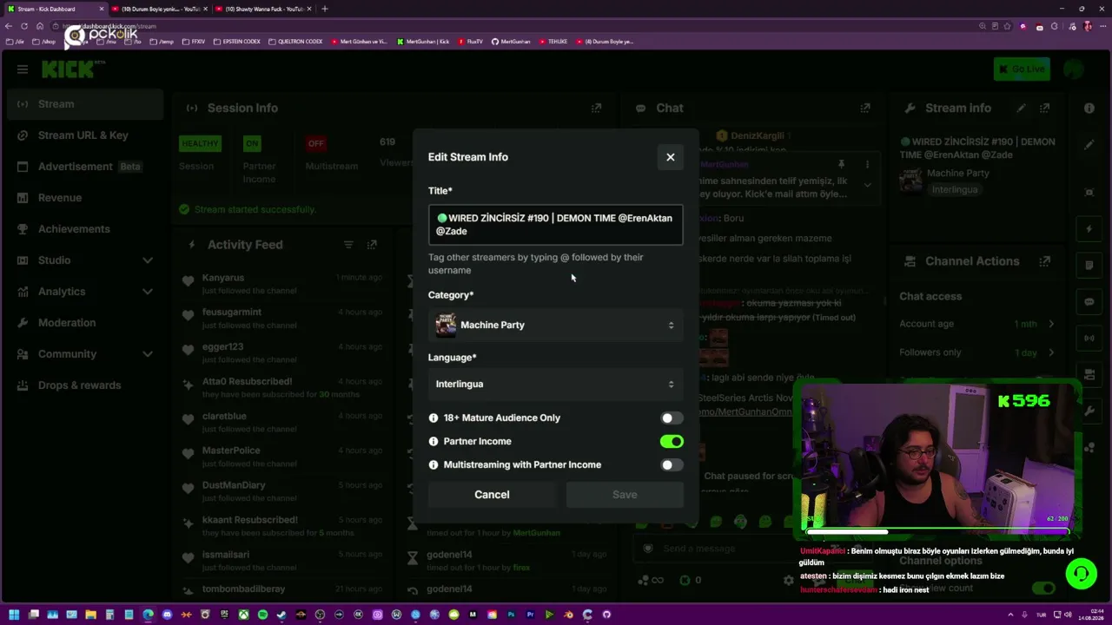Click the Save button in dialog
This screenshot has height=625, width=1112.
tap(625, 495)
